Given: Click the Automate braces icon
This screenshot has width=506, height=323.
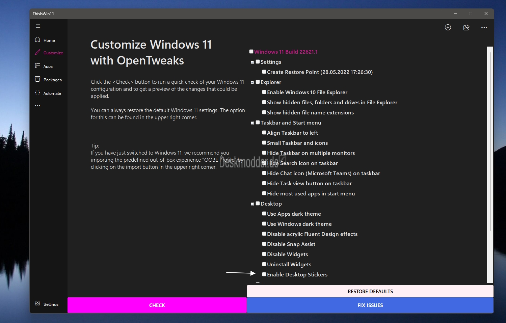Looking at the screenshot, I should [37, 92].
